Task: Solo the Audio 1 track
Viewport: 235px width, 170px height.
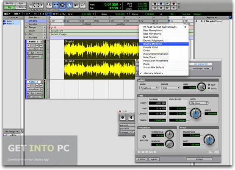Action: click(x=37, y=45)
